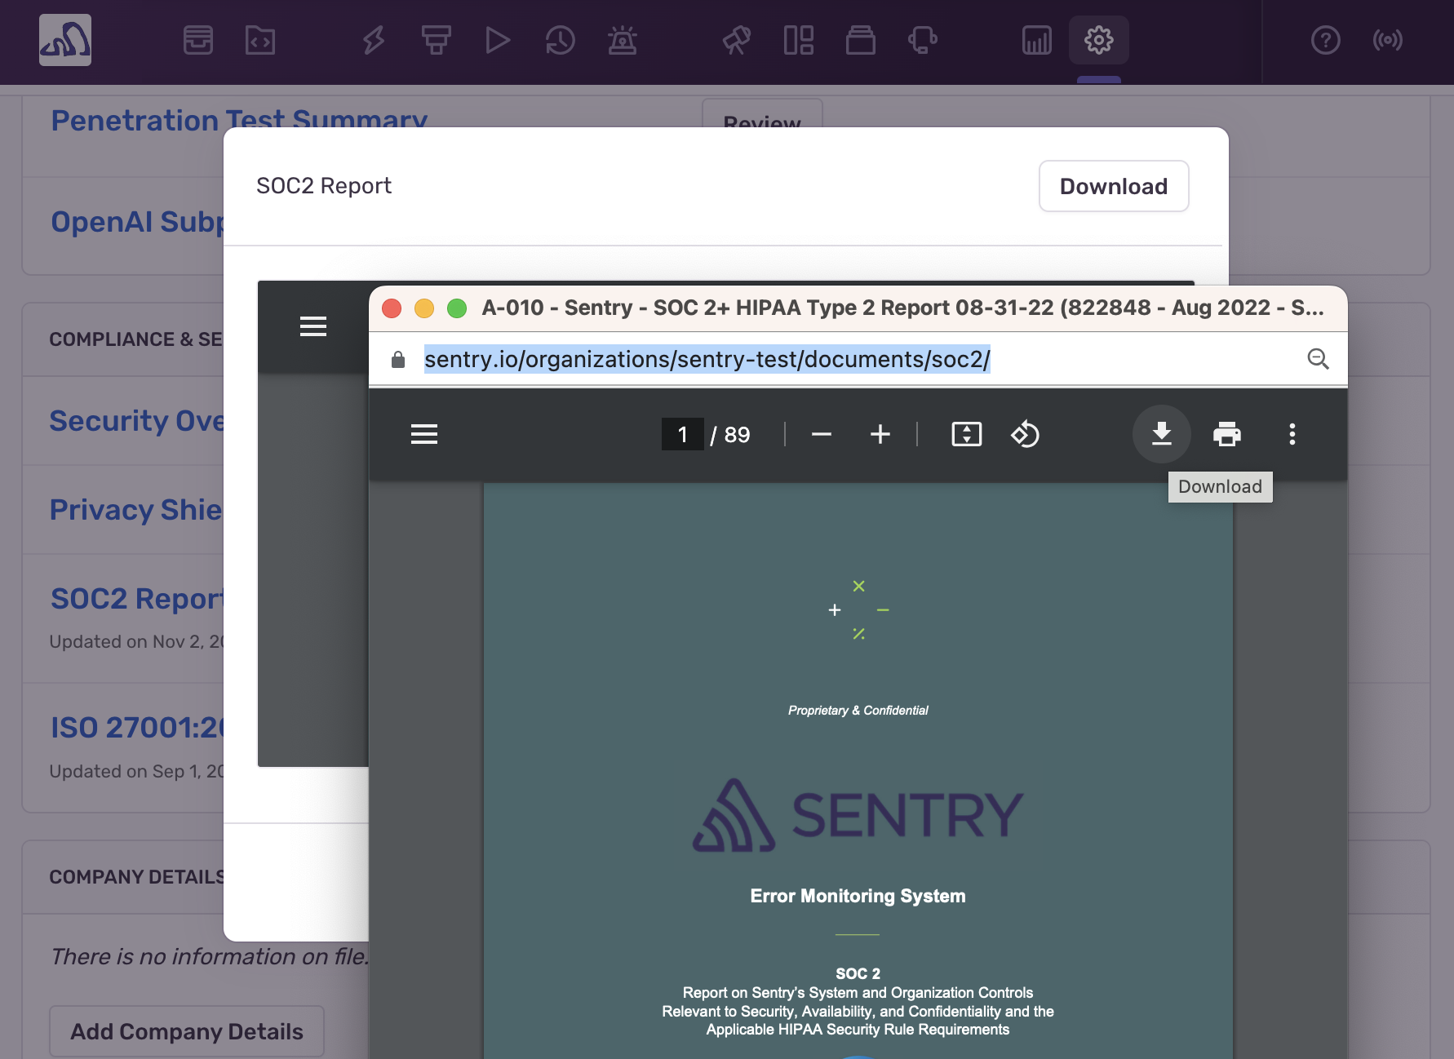Open the Discover telescope icon

point(737,40)
